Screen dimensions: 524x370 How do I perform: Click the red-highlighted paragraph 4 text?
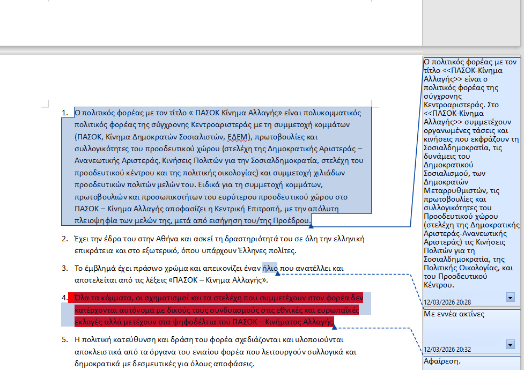tap(215, 310)
